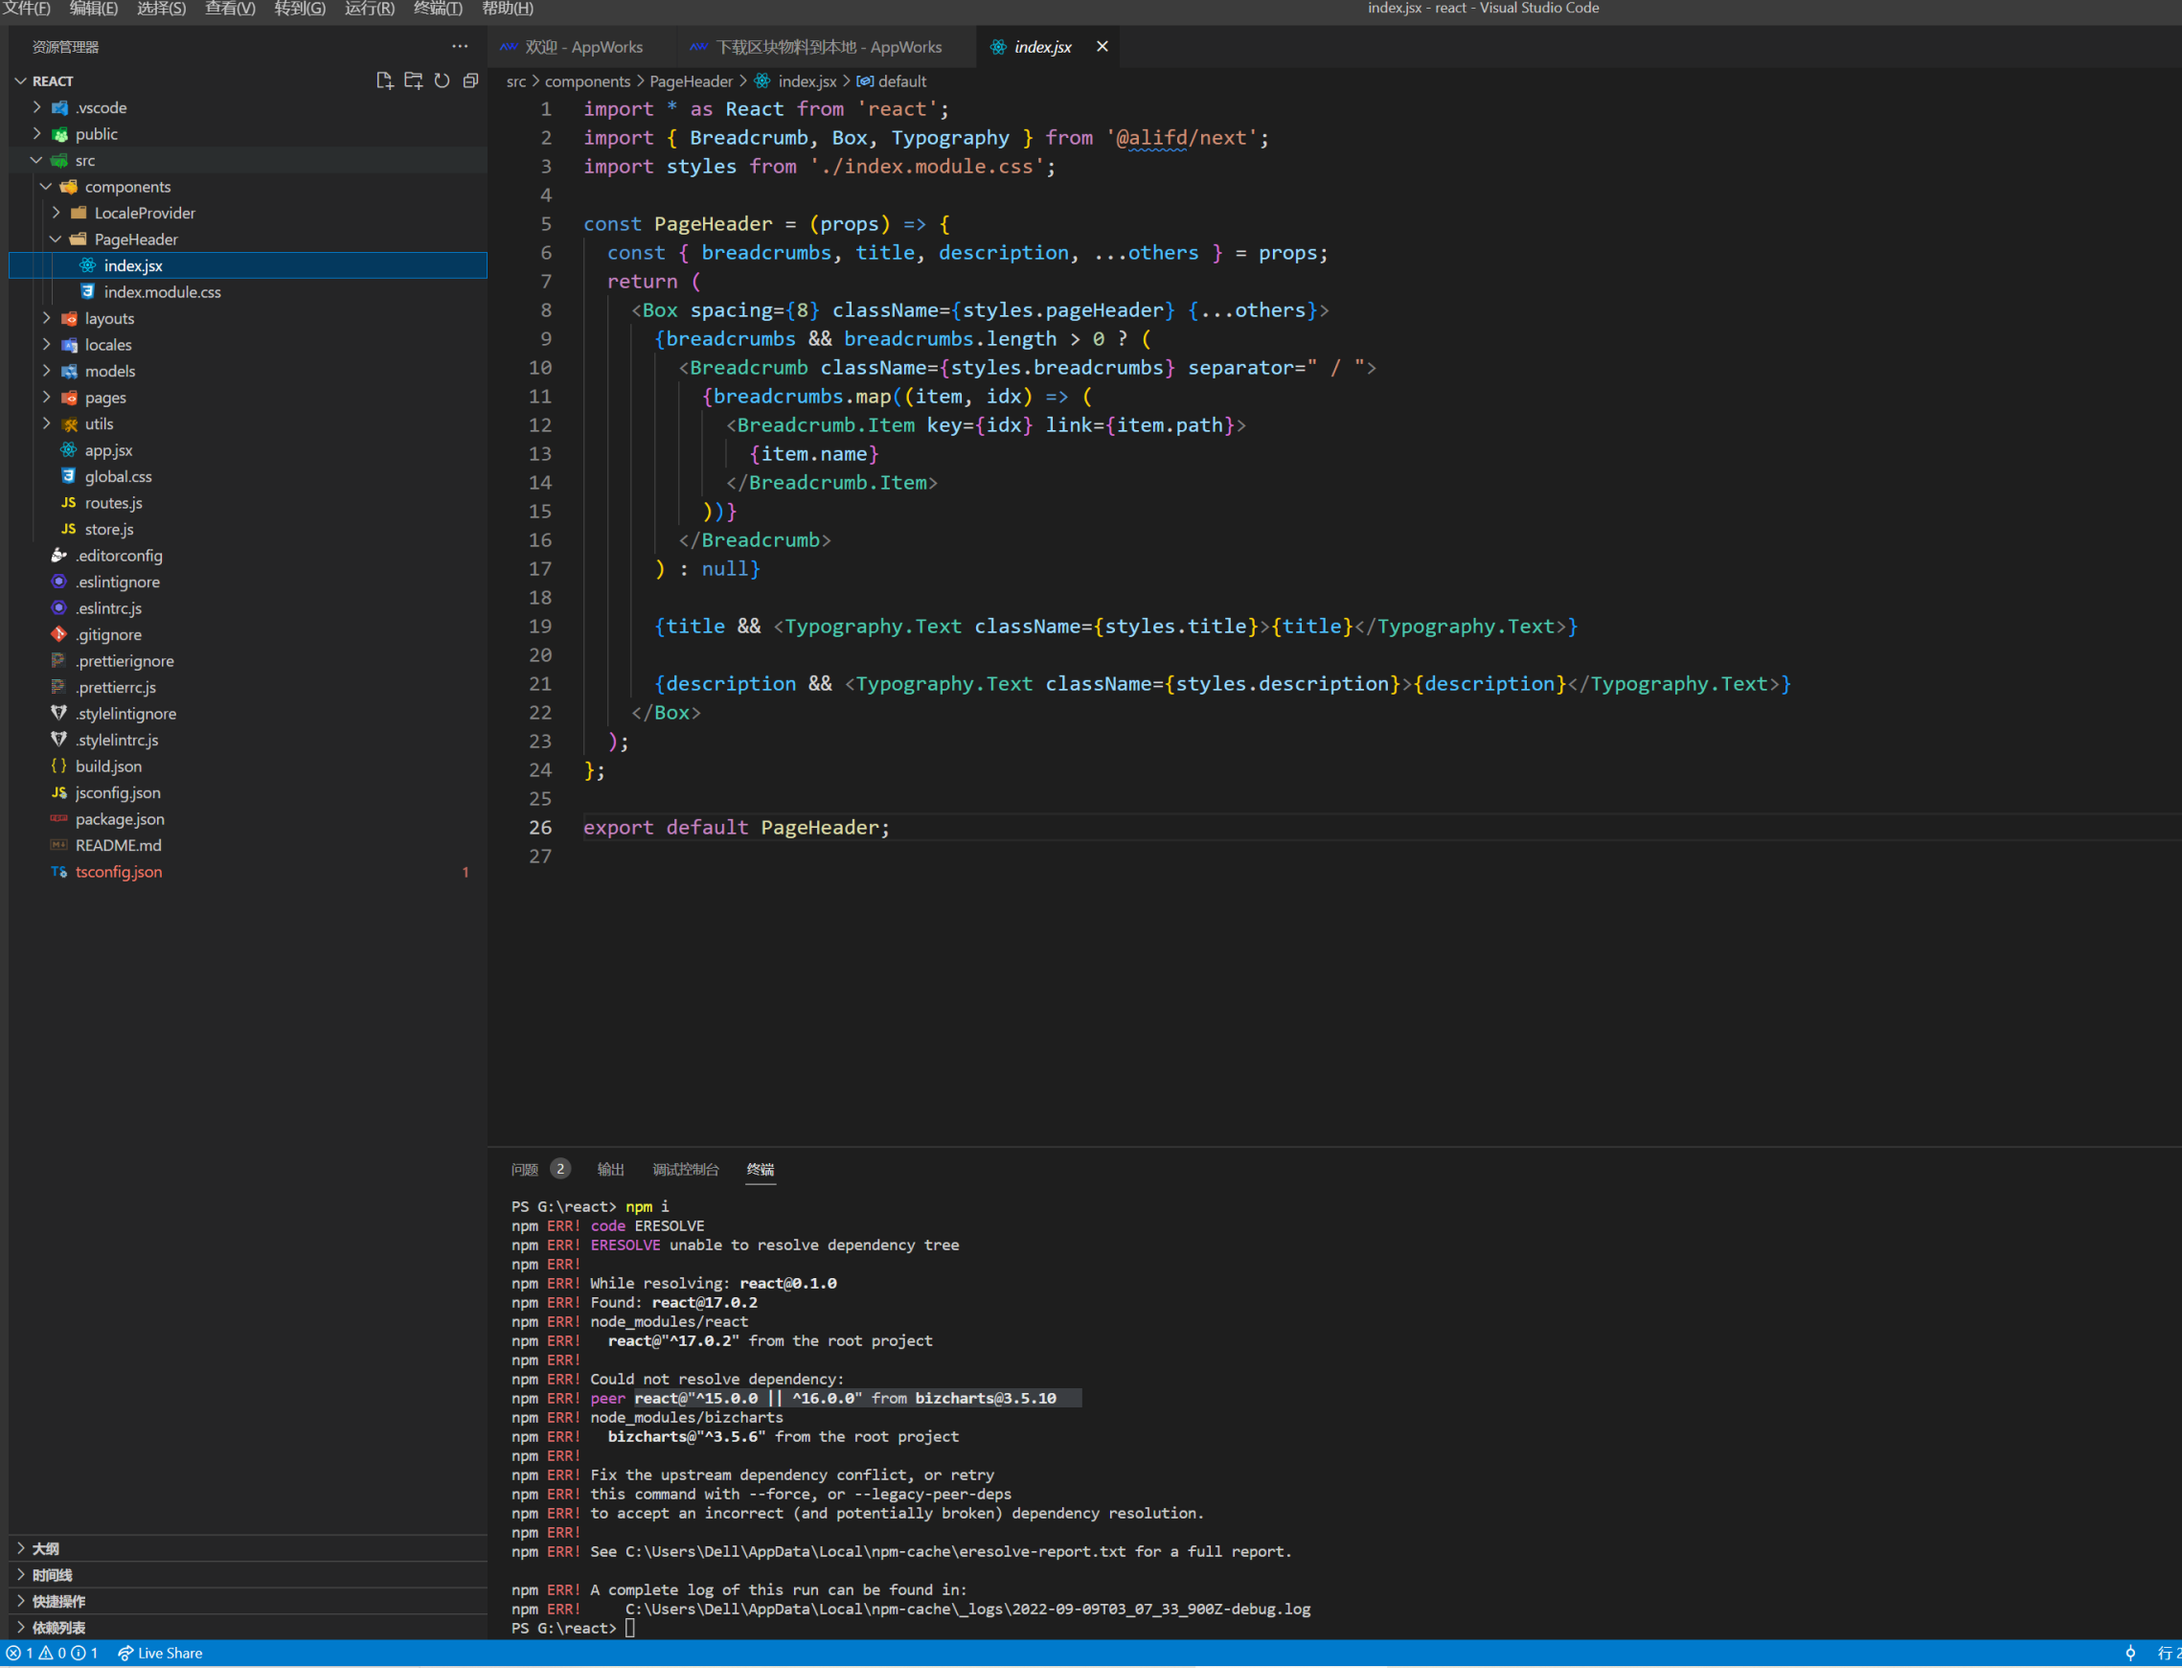Click the components breadcrumb above the editor
2182x1668 pixels.
[x=587, y=80]
